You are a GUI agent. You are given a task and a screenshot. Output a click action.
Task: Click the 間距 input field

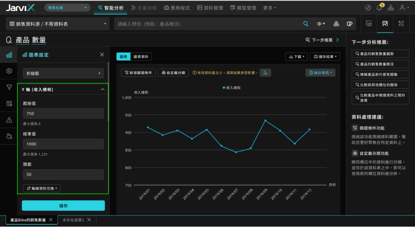tap(63, 174)
